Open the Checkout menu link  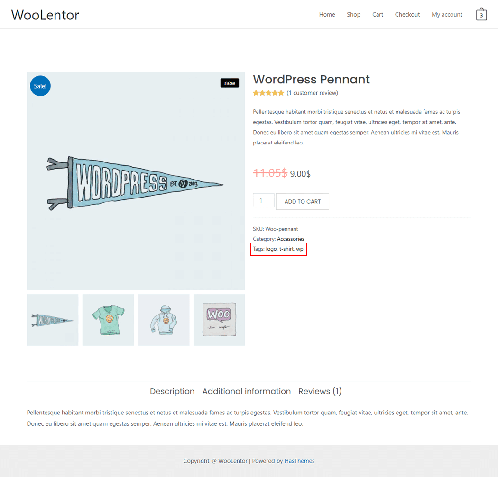[407, 15]
